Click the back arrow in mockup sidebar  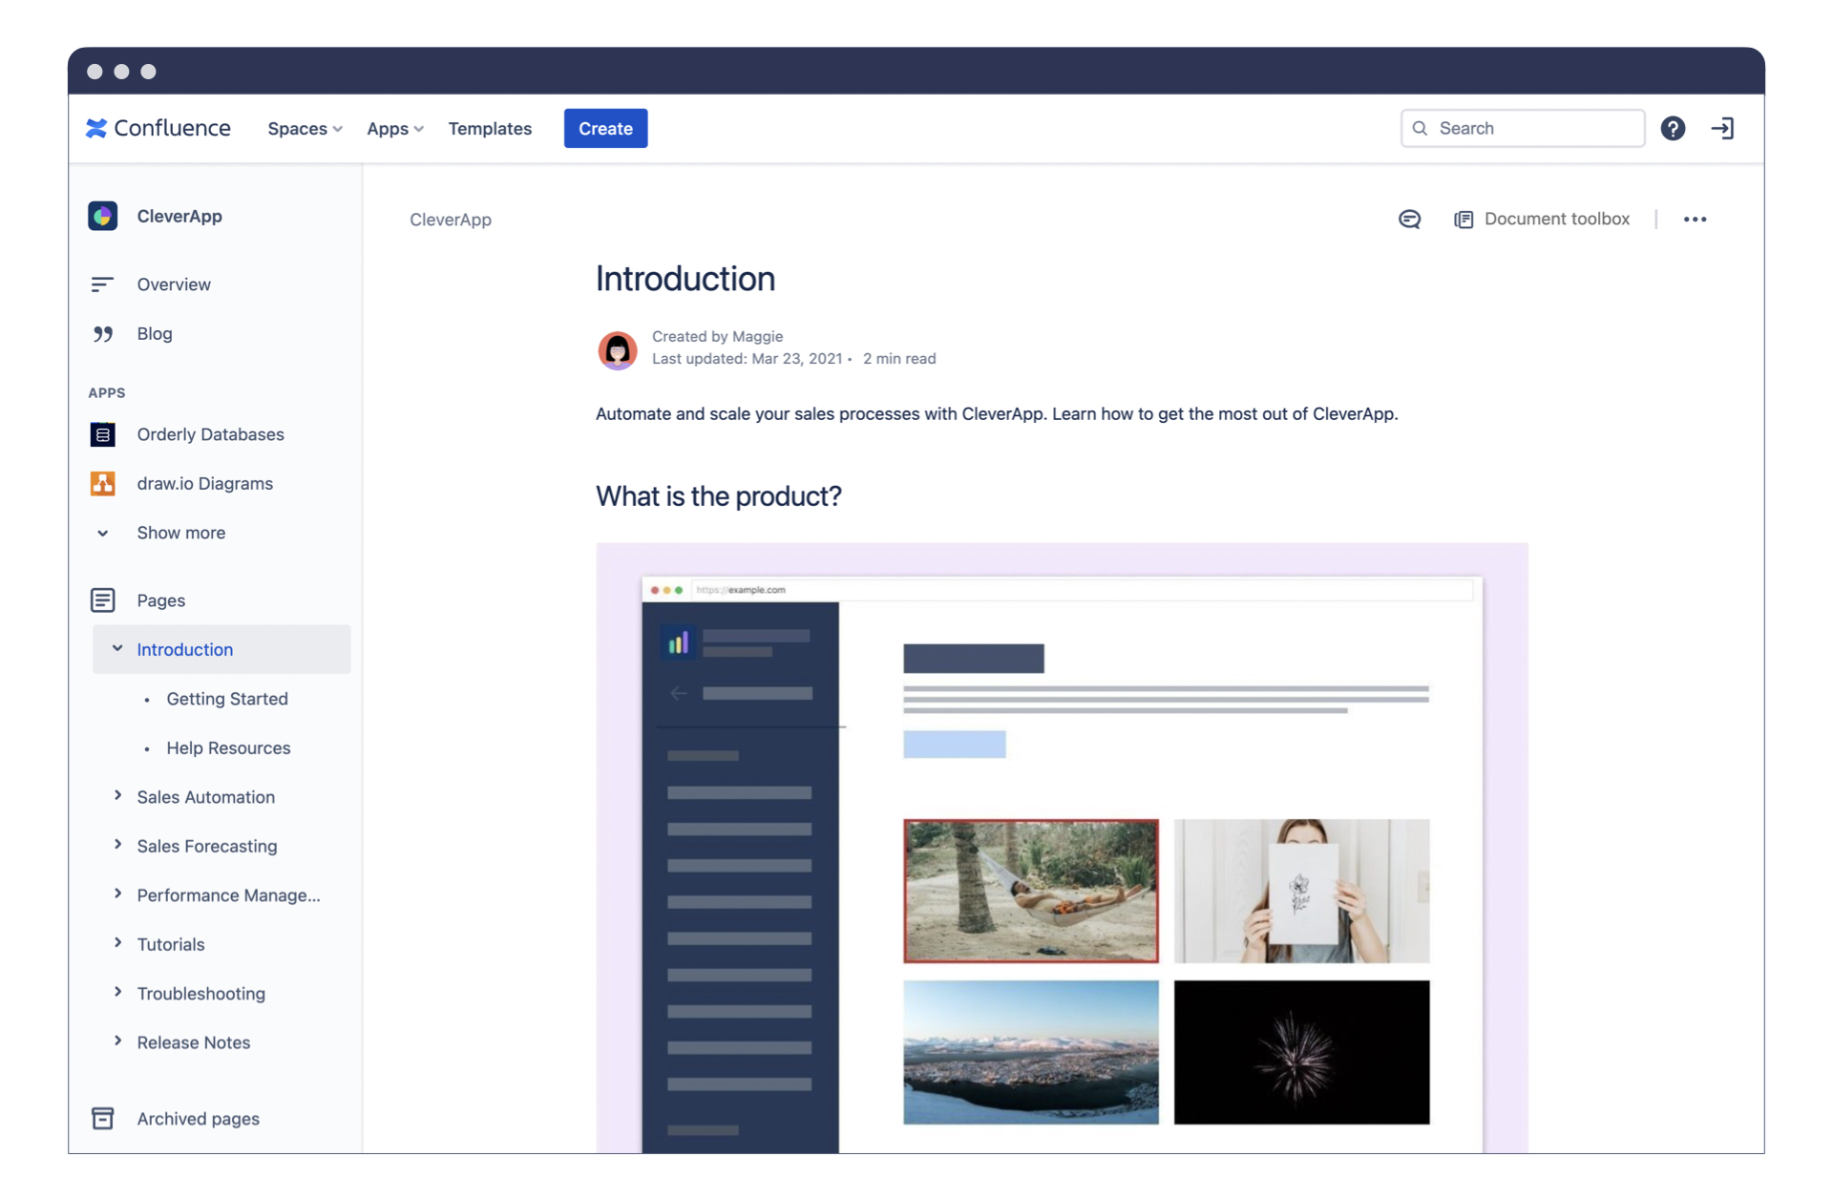pos(678,693)
